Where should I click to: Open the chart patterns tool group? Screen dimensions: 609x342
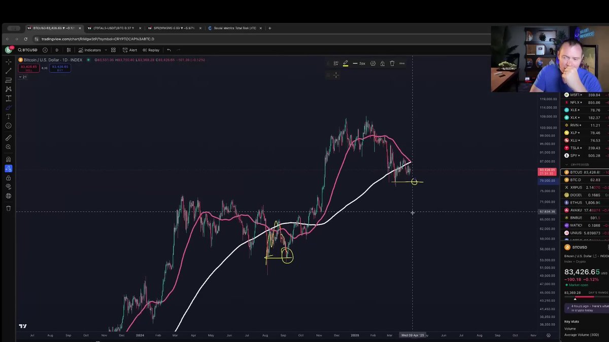click(9, 89)
